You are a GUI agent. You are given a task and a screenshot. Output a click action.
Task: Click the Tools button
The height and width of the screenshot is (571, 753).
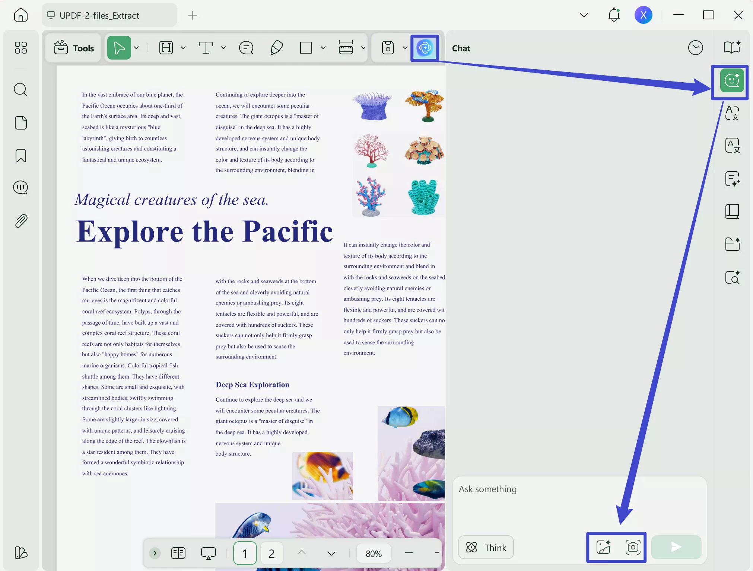click(x=74, y=48)
